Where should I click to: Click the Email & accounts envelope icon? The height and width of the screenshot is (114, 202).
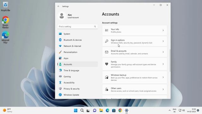[x=107, y=52]
